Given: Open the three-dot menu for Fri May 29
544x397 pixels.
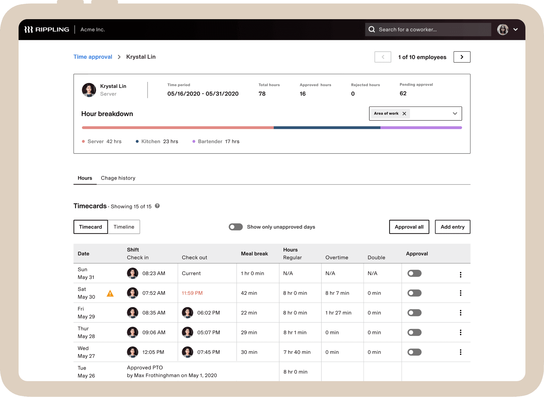Looking at the screenshot, I should pos(460,313).
